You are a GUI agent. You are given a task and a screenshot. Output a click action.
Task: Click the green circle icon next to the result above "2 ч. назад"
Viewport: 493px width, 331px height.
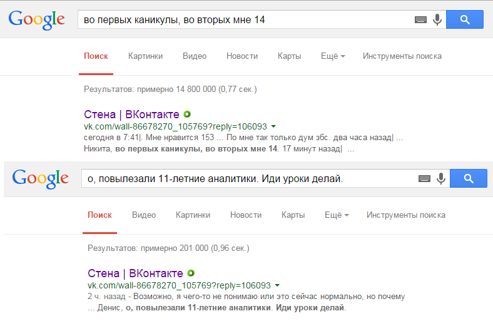[x=191, y=273]
